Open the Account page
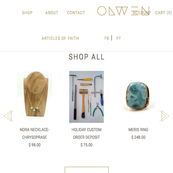The image size is (173, 173). (x=142, y=13)
